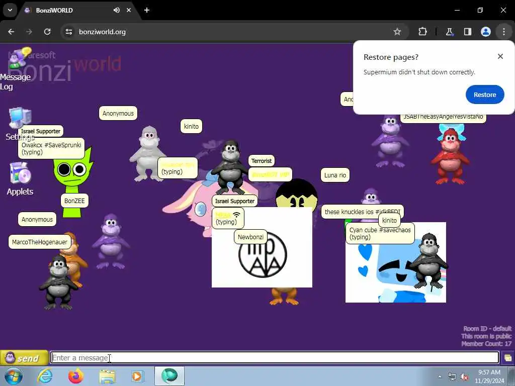Dismiss the Restore pages popup
Screen dimensions: 515x386
pos(500,56)
